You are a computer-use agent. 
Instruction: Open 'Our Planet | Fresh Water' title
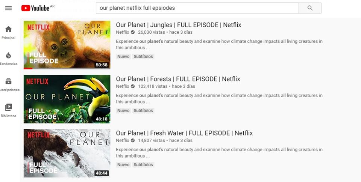point(184,133)
